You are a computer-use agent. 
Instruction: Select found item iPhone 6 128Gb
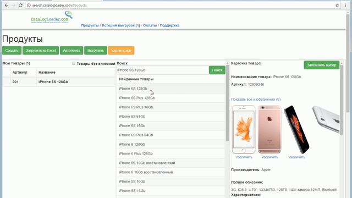click(x=170, y=144)
